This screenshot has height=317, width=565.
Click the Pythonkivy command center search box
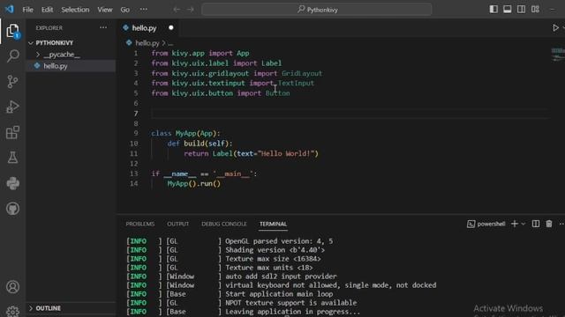(x=317, y=10)
